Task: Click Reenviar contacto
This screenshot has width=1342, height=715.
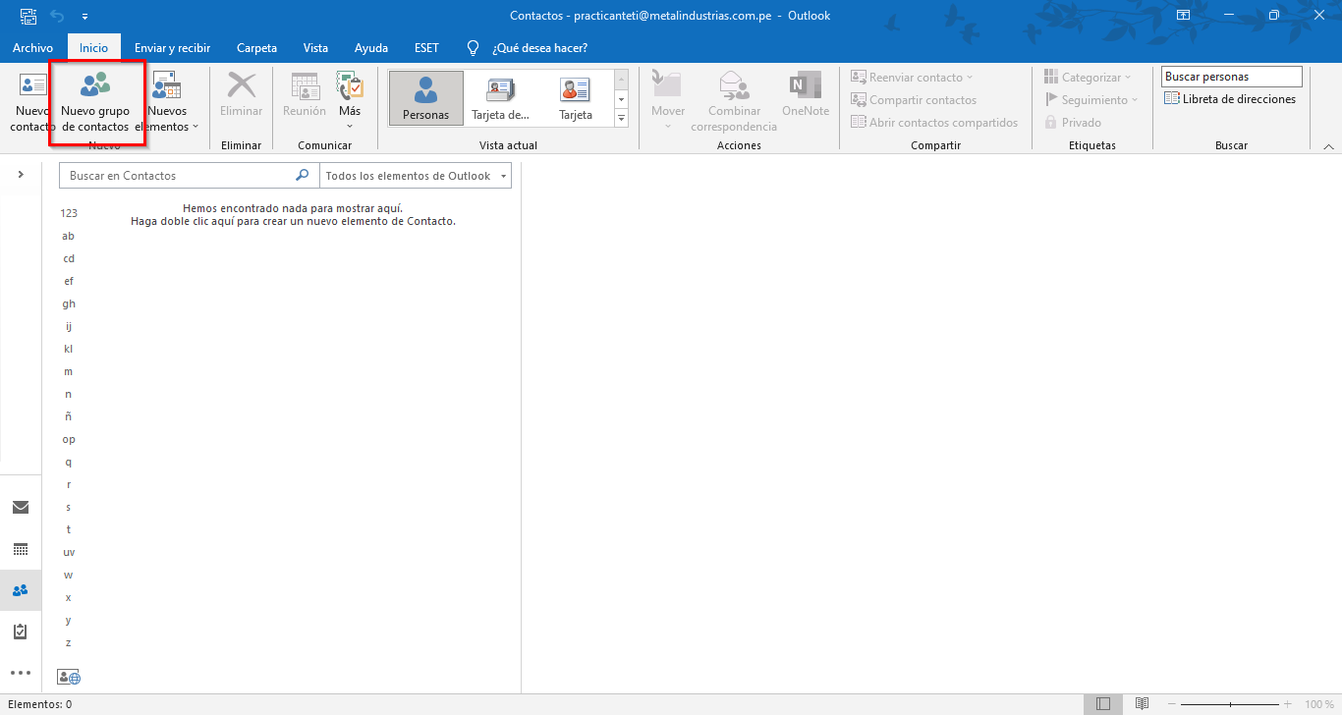Action: [912, 77]
